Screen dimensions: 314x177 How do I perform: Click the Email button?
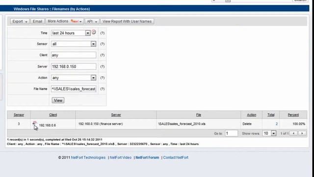[x=37, y=21]
